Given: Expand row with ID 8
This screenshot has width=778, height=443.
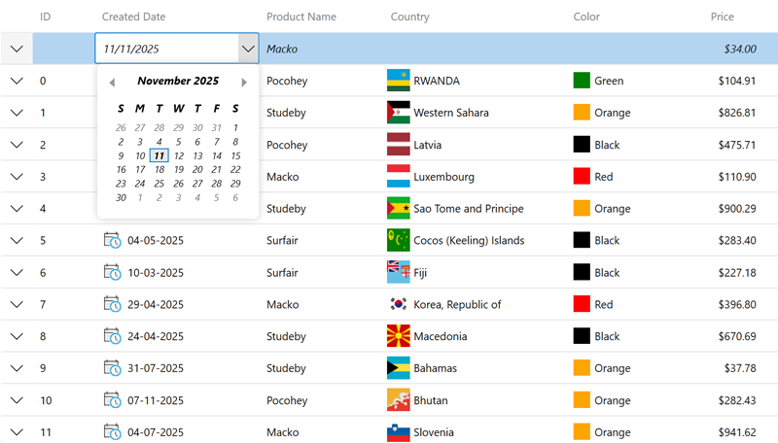Looking at the screenshot, I should [x=17, y=336].
